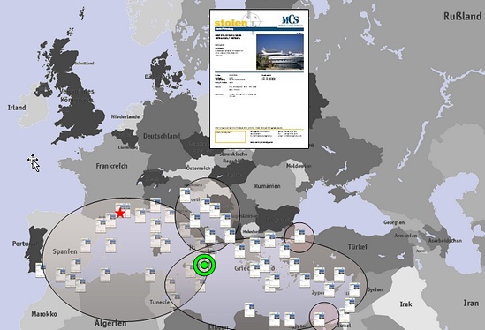Image resolution: width=485 pixels, height=330 pixels.
Task: Click the yellow 'stolen' heading in the popup
Action: [x=231, y=23]
